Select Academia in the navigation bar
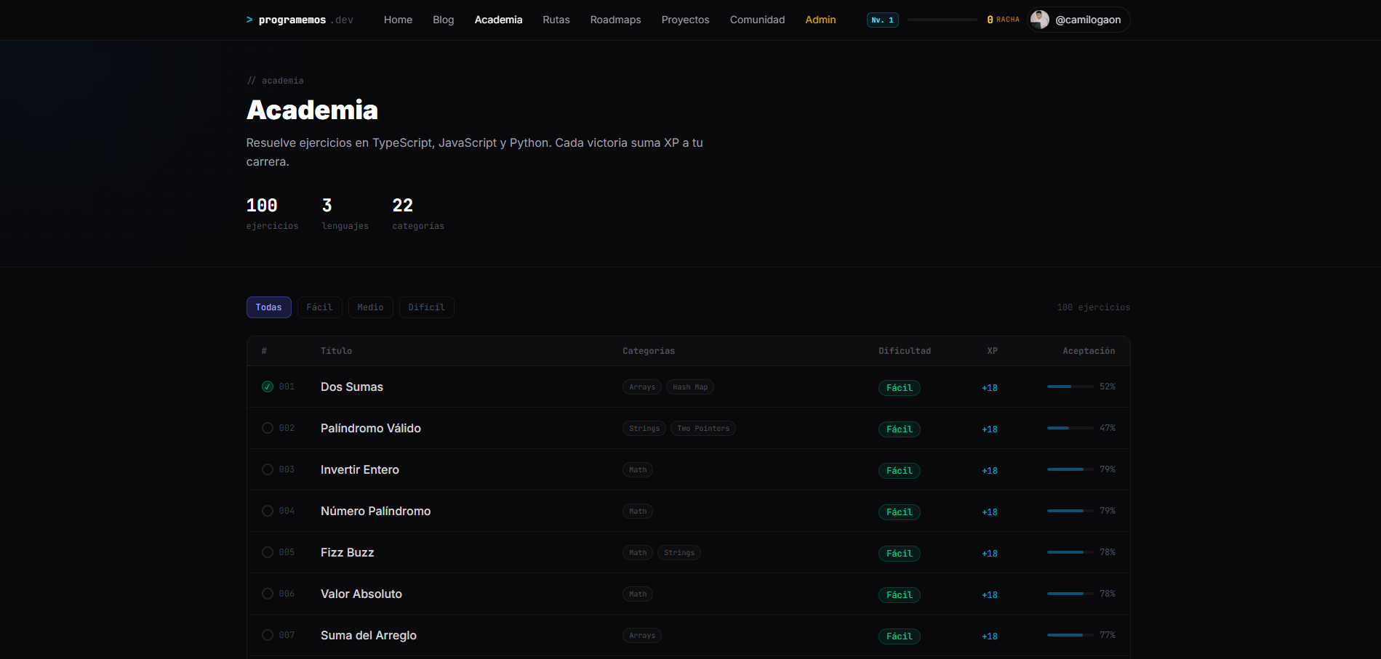Viewport: 1381px width, 659px height. (498, 20)
